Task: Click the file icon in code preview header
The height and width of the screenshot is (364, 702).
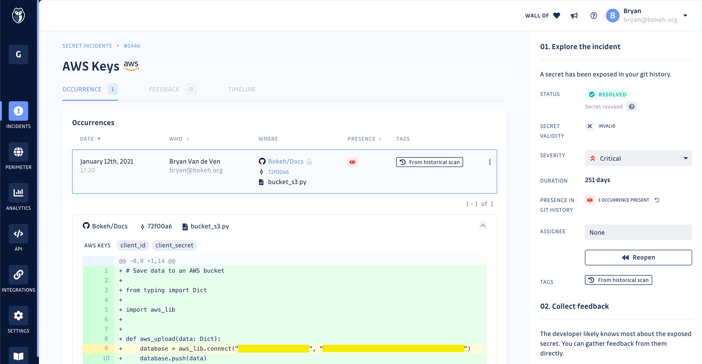Action: 185,227
